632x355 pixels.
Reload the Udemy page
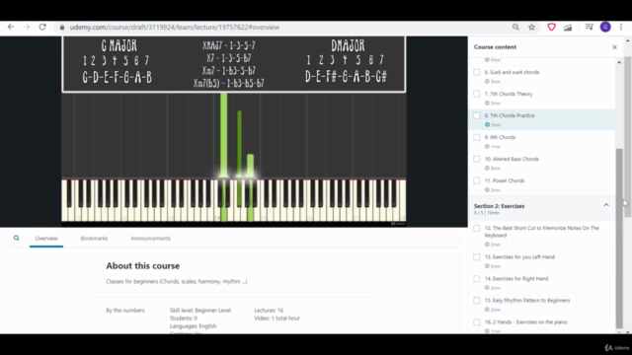click(x=42, y=27)
